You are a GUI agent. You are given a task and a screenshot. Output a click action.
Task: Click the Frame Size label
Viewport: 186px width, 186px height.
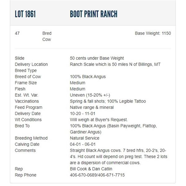[x=26, y=83]
